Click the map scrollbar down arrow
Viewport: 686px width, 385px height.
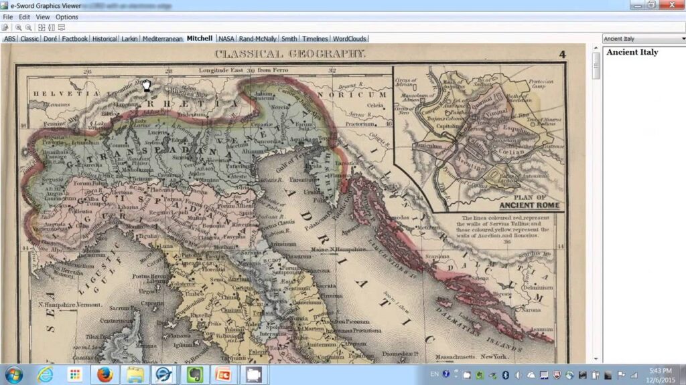596,359
